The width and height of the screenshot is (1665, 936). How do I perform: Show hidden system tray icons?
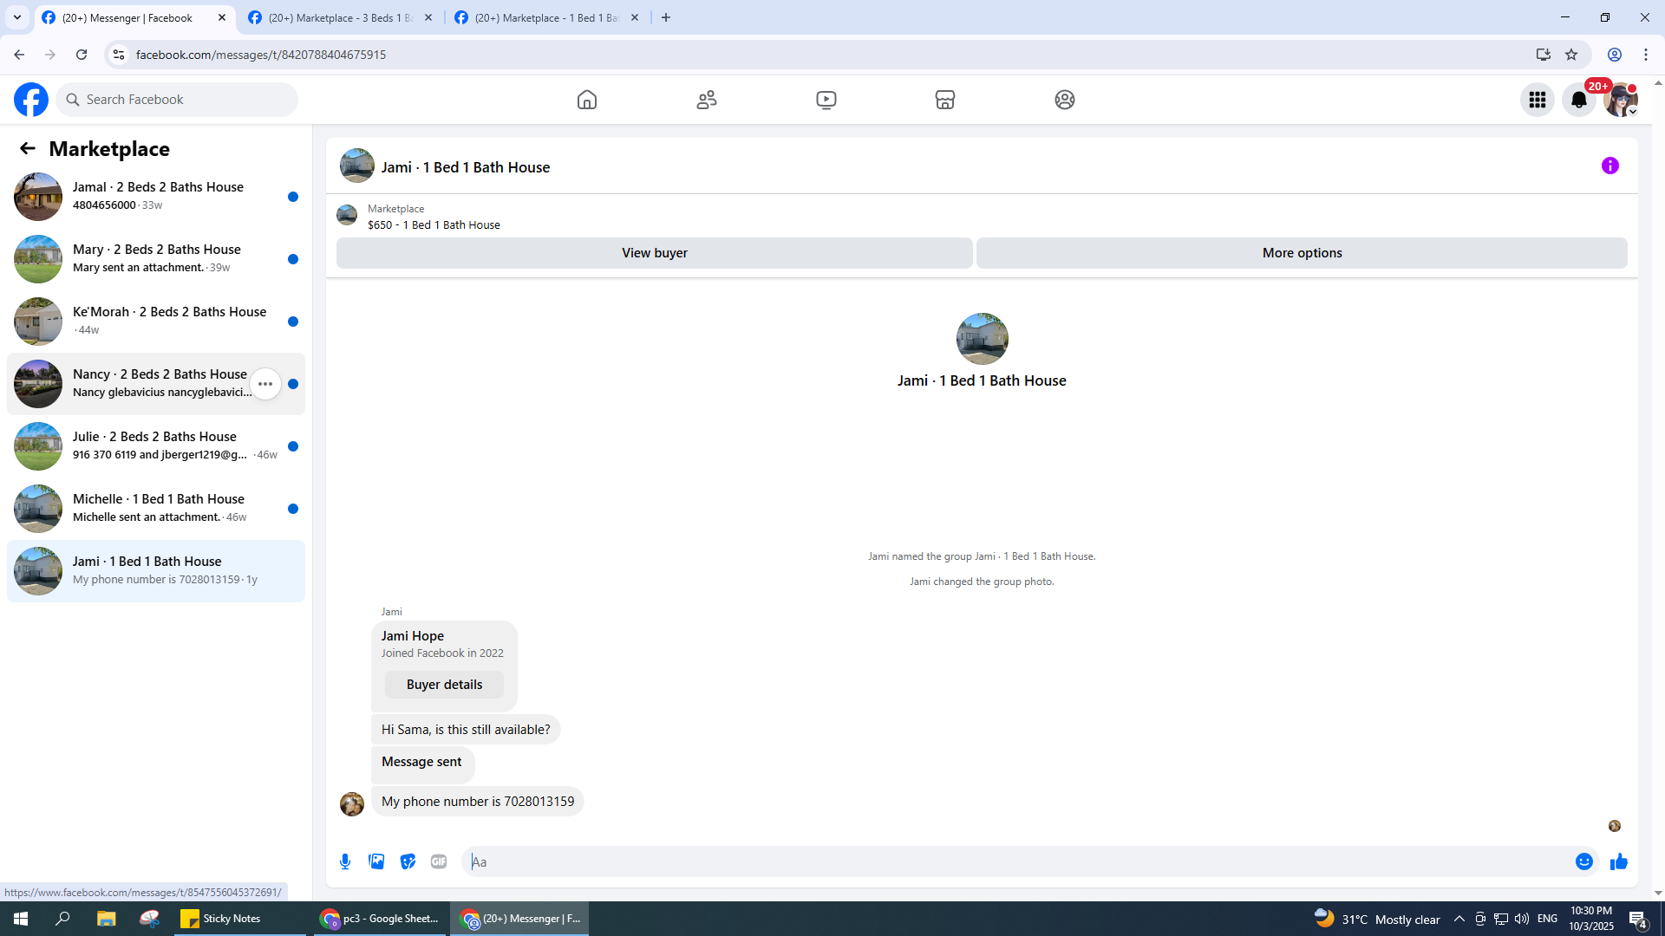tap(1459, 919)
